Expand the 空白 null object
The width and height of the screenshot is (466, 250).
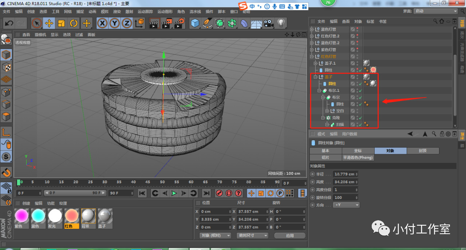327,111
